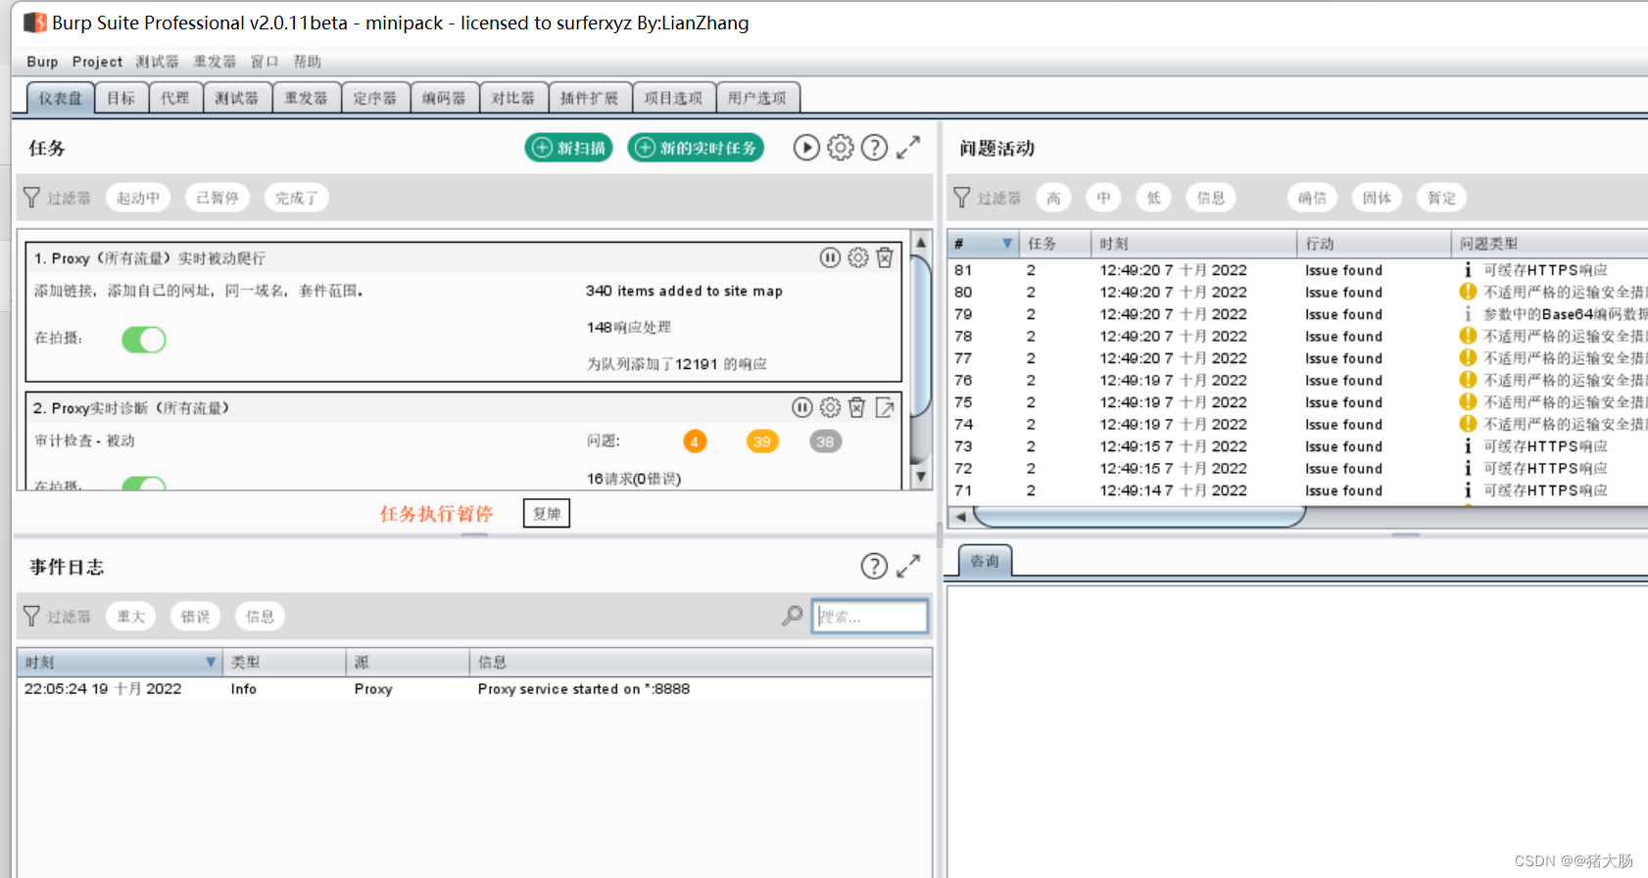Viewport: 1648px width, 878px height.
Task: Click the info icon on issue row 72
Action: pyautogui.click(x=1468, y=468)
